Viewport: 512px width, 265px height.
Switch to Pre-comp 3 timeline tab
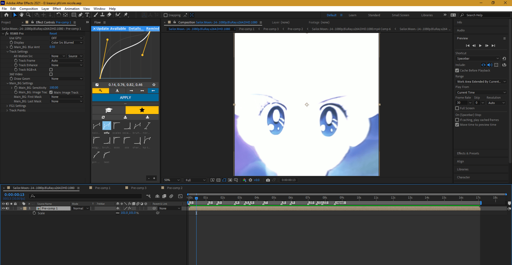[139, 188]
